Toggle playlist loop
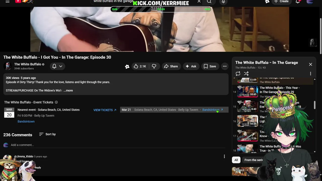The height and width of the screenshot is (181, 322). [x=238, y=74]
